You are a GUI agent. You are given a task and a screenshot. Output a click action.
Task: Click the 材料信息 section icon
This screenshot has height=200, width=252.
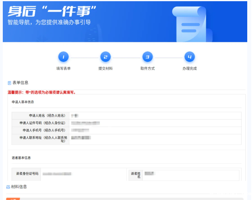(x=8, y=186)
